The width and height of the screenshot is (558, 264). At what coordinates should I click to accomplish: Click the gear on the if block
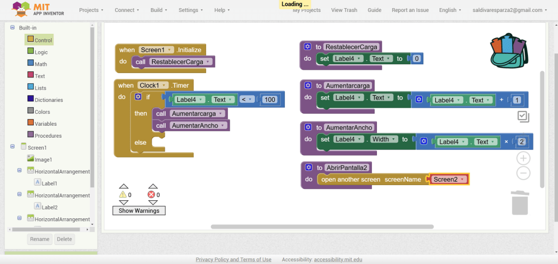point(137,97)
